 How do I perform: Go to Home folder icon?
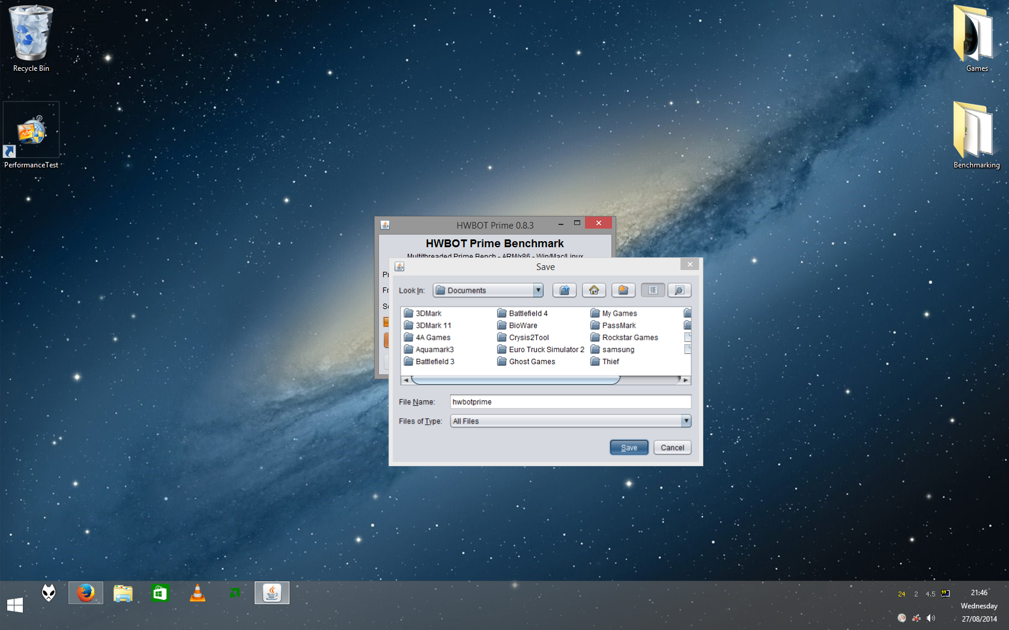point(594,290)
